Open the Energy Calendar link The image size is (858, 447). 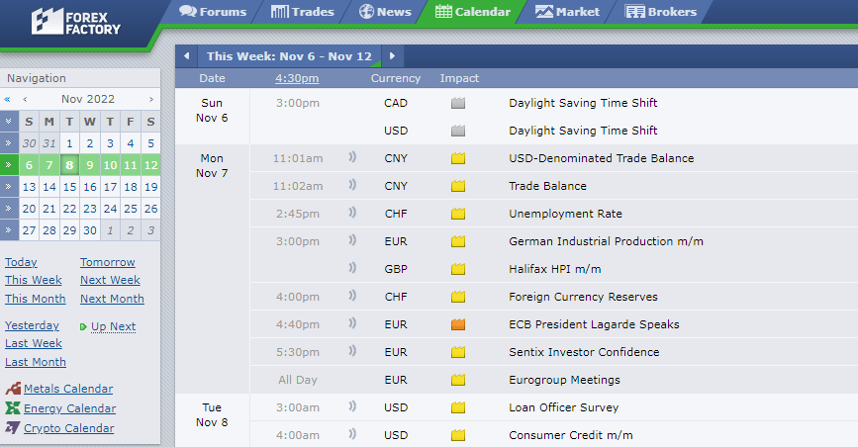[x=69, y=408]
